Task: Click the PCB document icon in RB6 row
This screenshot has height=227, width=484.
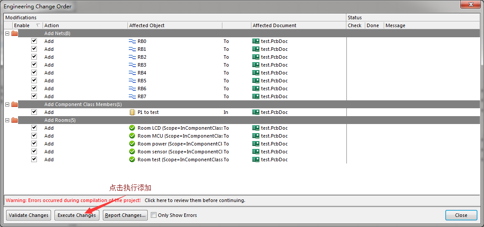Action: [x=255, y=89]
